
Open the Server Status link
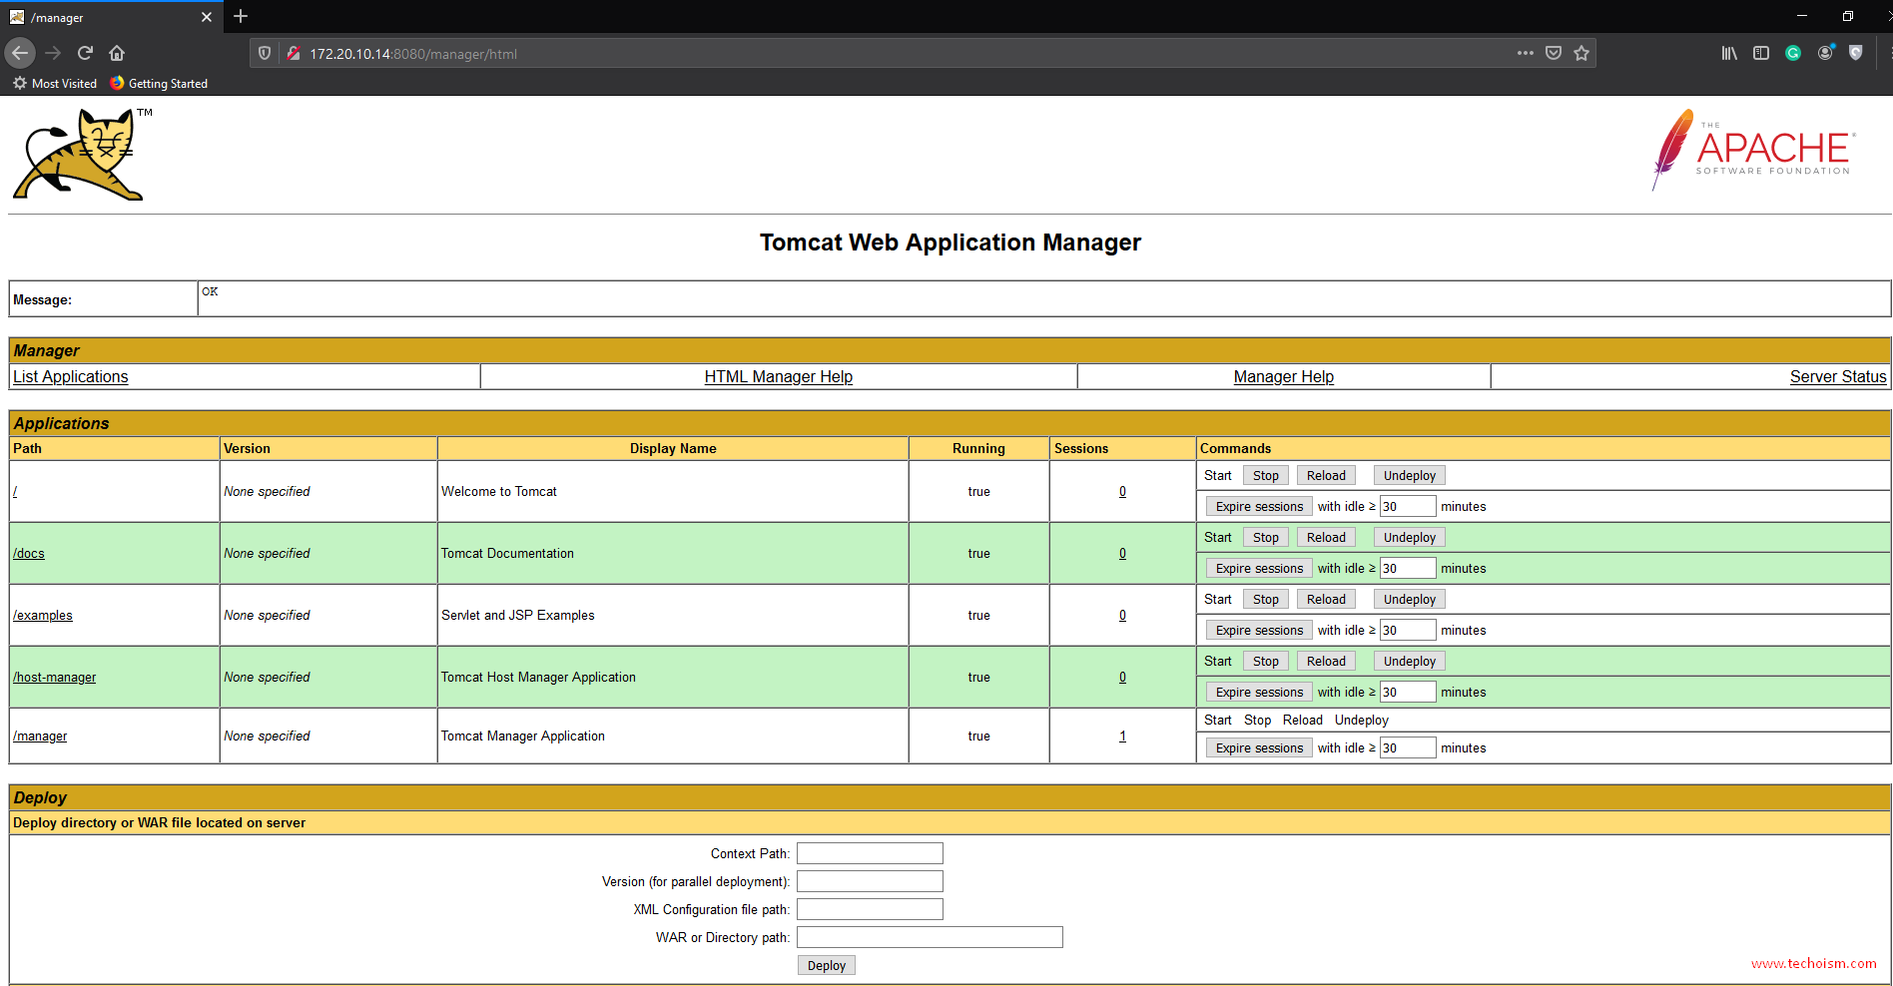tap(1838, 376)
